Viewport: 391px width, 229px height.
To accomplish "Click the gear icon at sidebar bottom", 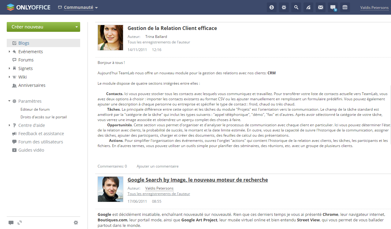I will click(x=76, y=223).
